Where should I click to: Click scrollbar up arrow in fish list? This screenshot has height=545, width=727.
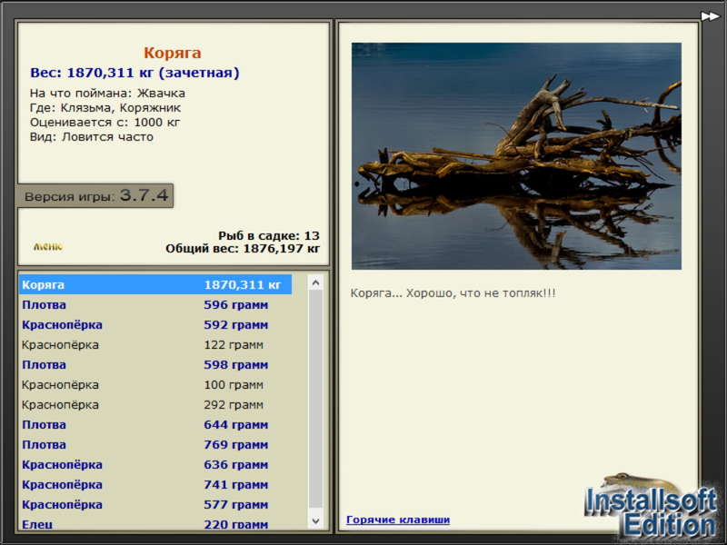click(315, 282)
